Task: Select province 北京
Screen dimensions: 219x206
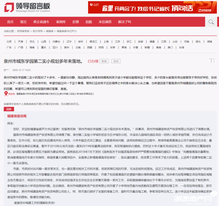Action: click(9, 42)
